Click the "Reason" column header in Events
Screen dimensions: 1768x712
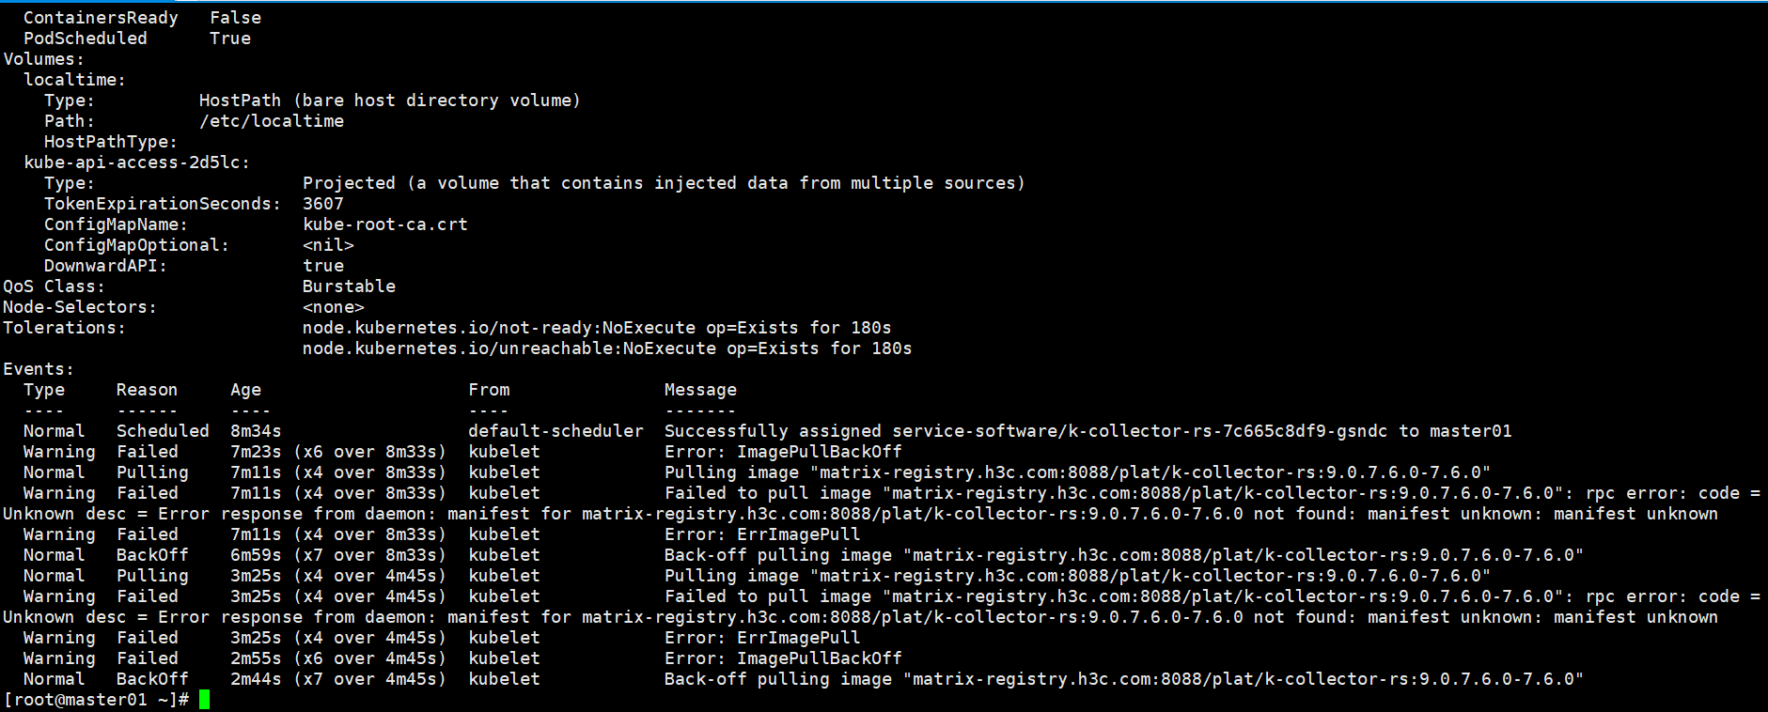coord(147,390)
